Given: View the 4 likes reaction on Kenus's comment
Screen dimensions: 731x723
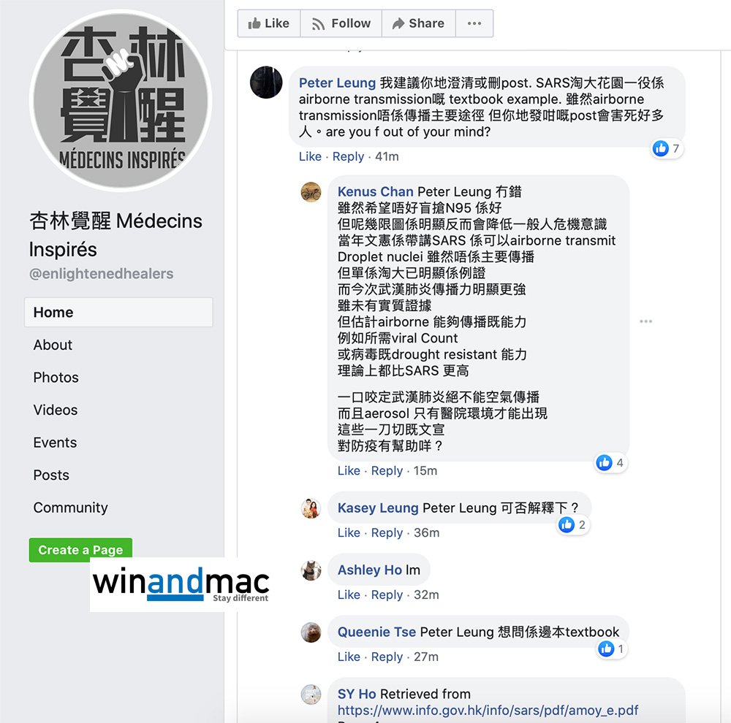Looking at the screenshot, I should click(610, 462).
